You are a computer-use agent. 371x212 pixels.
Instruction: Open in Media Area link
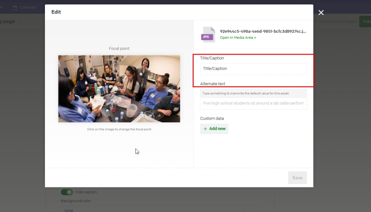pos(238,38)
